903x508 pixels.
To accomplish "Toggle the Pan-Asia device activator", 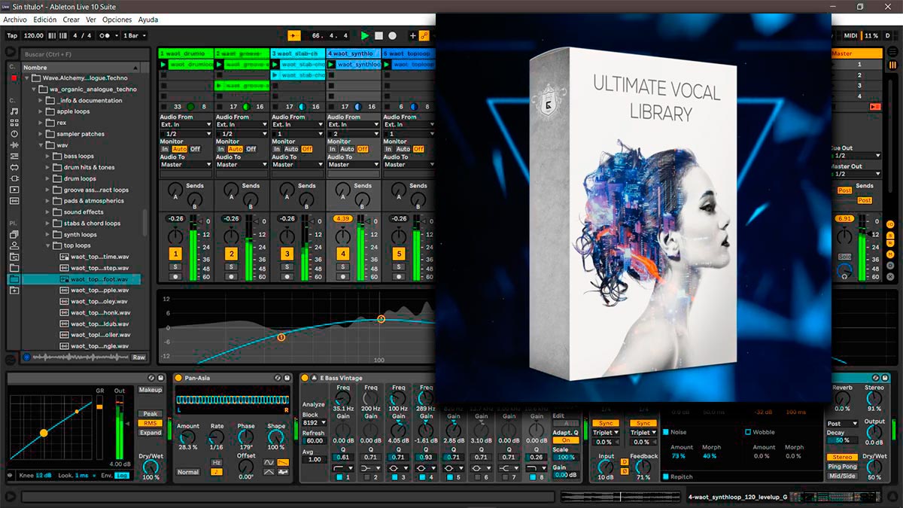I will [x=178, y=378].
